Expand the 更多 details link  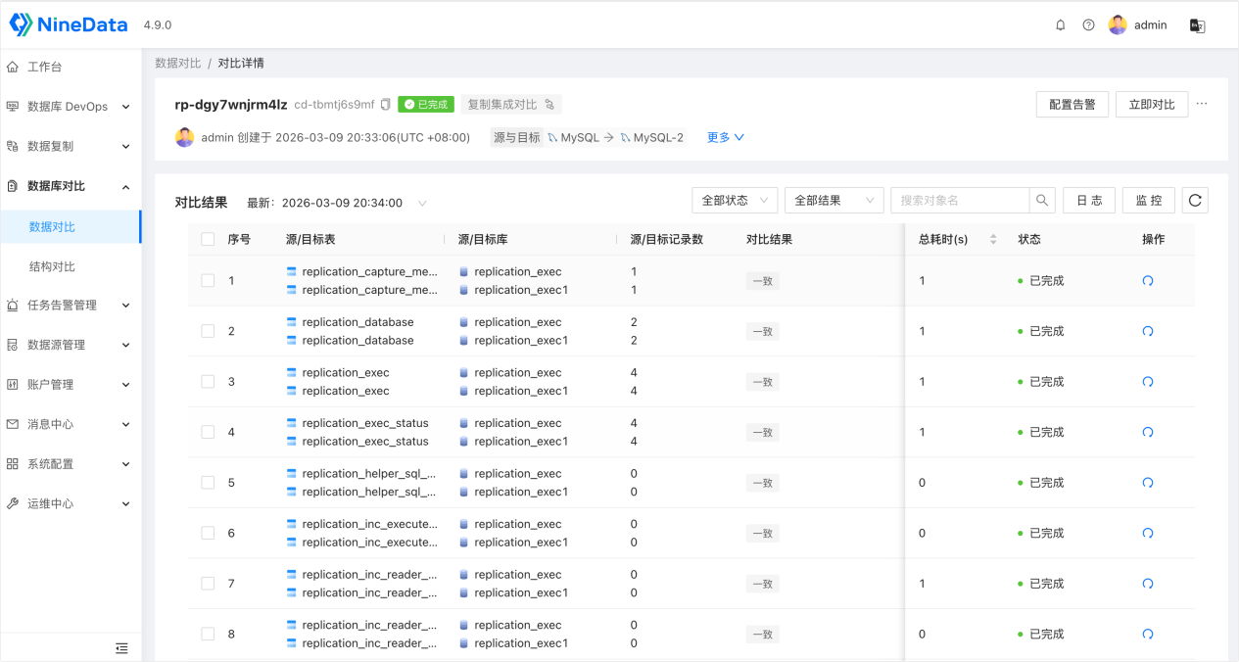click(726, 138)
